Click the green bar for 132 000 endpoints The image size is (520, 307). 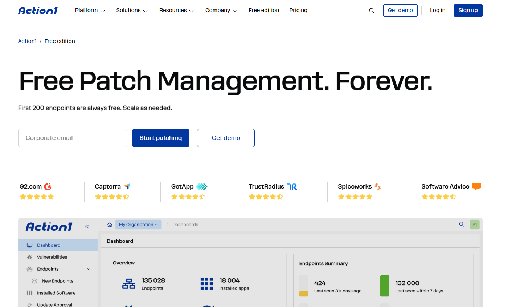385,286
